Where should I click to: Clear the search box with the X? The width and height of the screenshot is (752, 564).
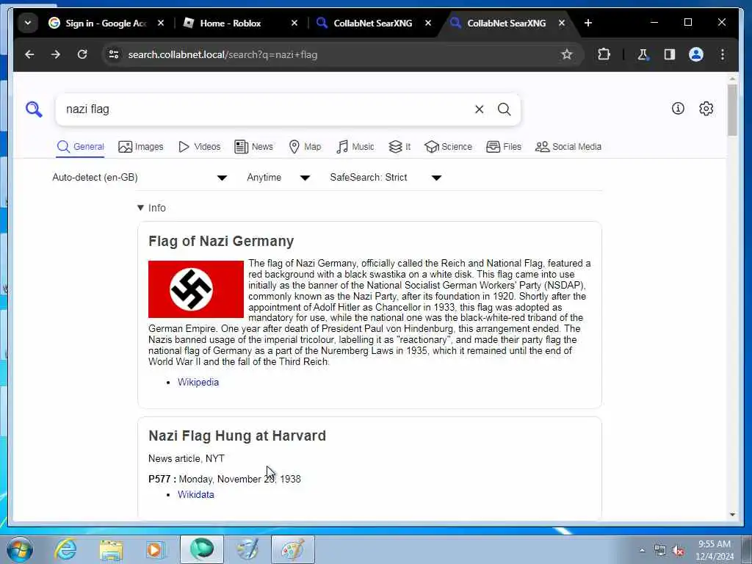479,109
